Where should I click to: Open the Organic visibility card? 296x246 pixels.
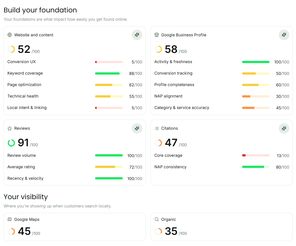[x=222, y=227]
